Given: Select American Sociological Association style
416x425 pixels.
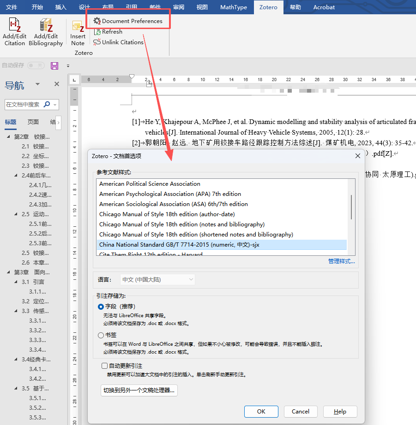Looking at the screenshot, I should pos(222,204).
